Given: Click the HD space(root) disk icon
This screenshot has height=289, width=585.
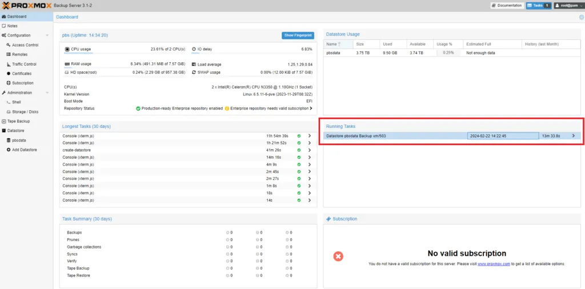Looking at the screenshot, I should tap(67, 73).
